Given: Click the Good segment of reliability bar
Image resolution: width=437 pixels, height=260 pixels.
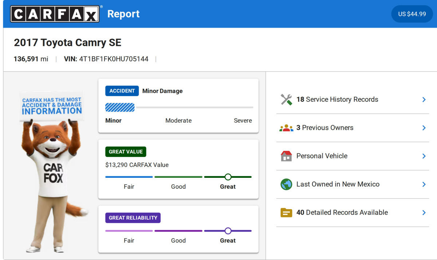Looking at the screenshot, I should coord(178,231).
